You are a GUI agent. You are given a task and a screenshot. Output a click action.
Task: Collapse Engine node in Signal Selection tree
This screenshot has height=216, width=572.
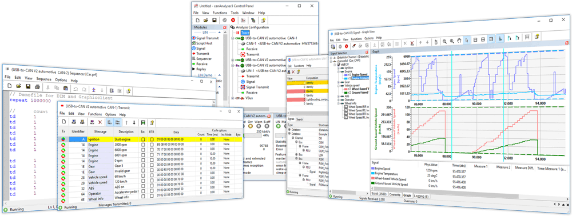click(x=339, y=71)
